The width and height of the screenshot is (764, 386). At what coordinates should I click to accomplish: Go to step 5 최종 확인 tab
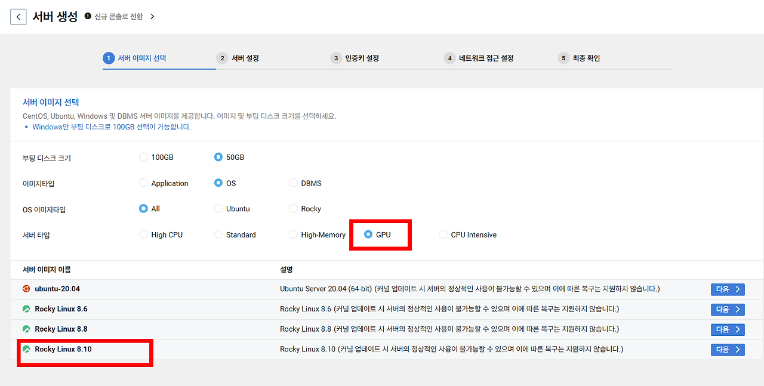[579, 58]
